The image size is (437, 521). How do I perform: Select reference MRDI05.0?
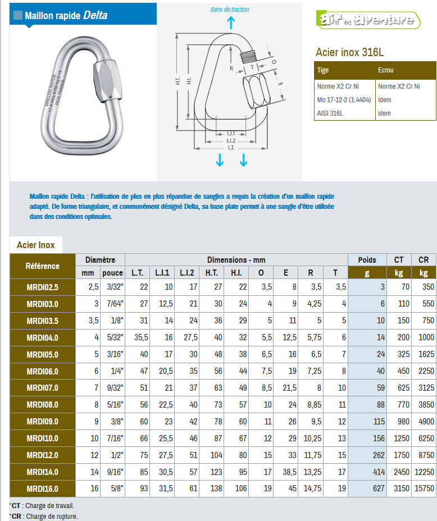(43, 354)
